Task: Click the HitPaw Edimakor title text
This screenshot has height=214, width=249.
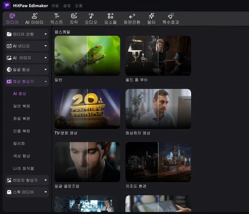Action: coord(31,6)
